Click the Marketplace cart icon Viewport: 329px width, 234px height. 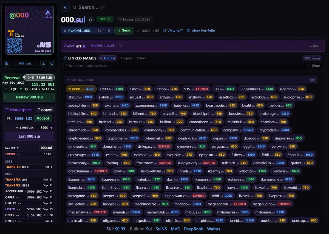[x=7, y=110]
